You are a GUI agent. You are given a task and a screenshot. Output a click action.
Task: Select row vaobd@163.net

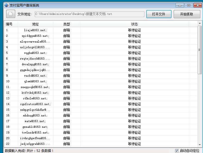click(x=101, y=76)
